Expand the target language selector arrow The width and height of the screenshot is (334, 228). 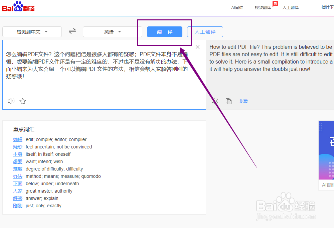point(120,31)
